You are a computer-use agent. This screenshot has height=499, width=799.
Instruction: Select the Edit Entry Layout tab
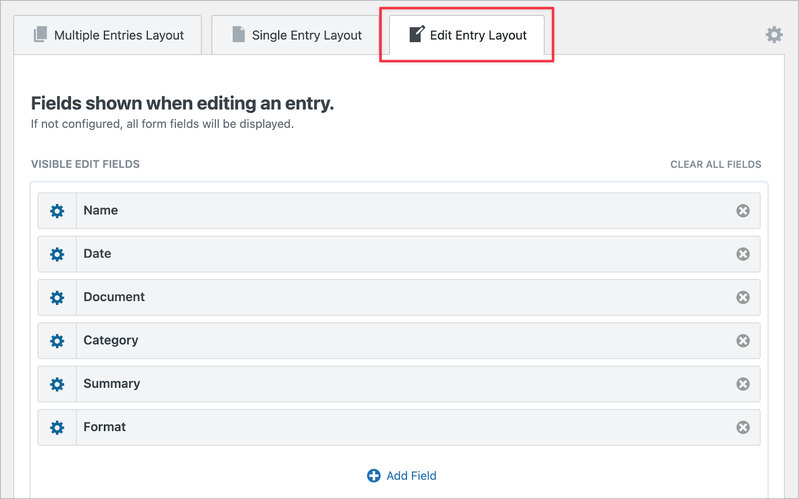click(x=467, y=35)
